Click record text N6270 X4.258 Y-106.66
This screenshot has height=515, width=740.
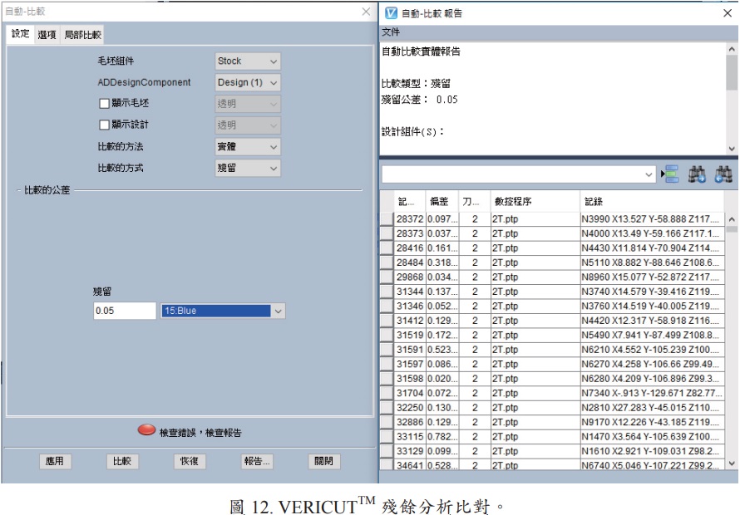pyautogui.click(x=651, y=364)
